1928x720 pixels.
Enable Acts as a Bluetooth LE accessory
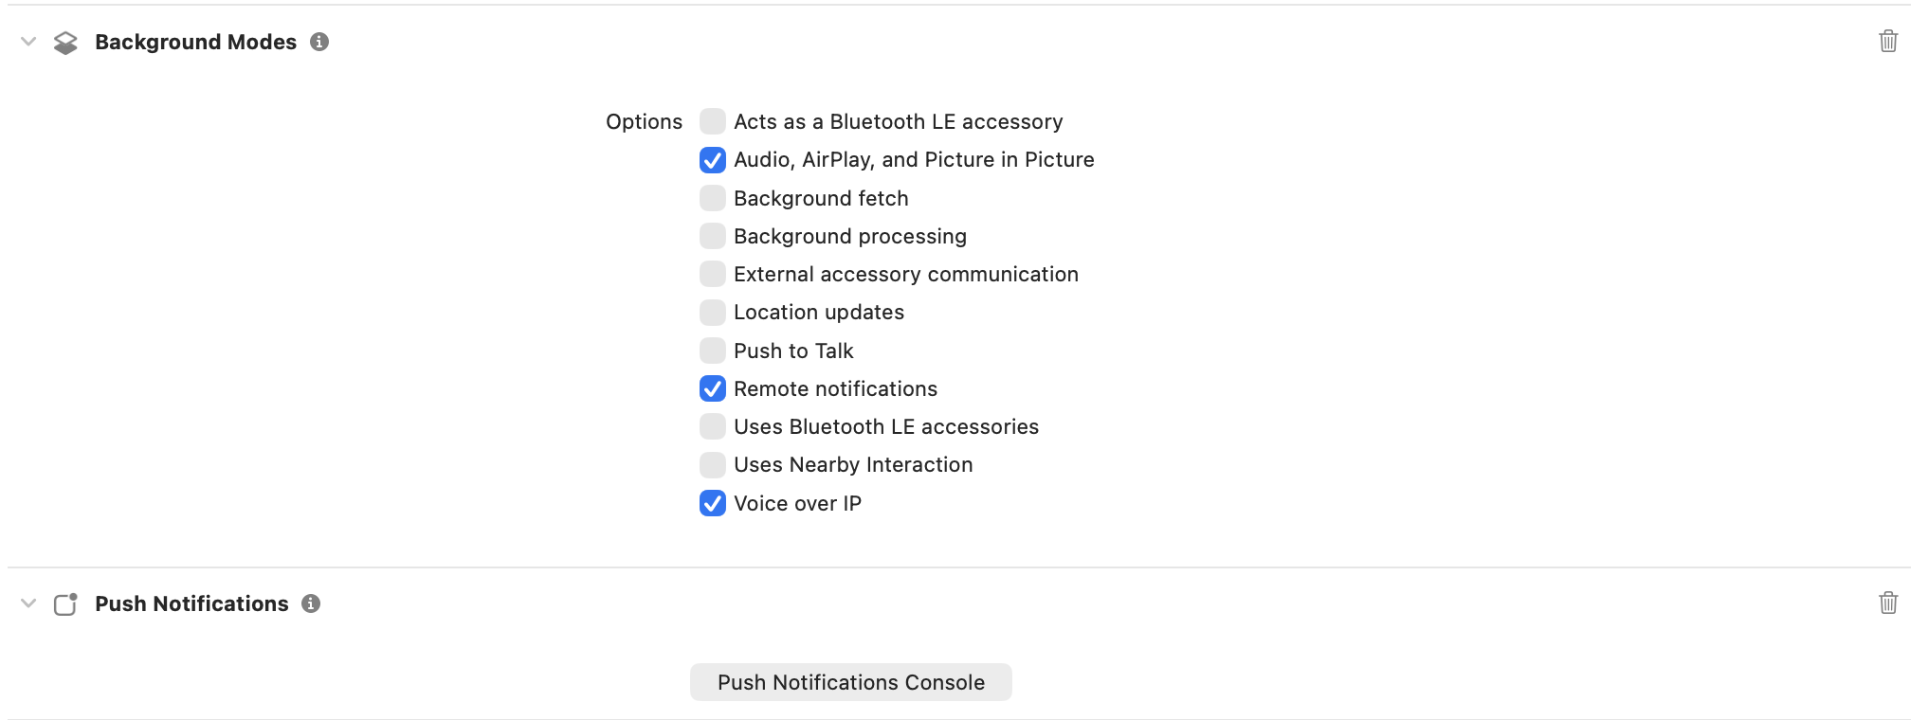(712, 121)
